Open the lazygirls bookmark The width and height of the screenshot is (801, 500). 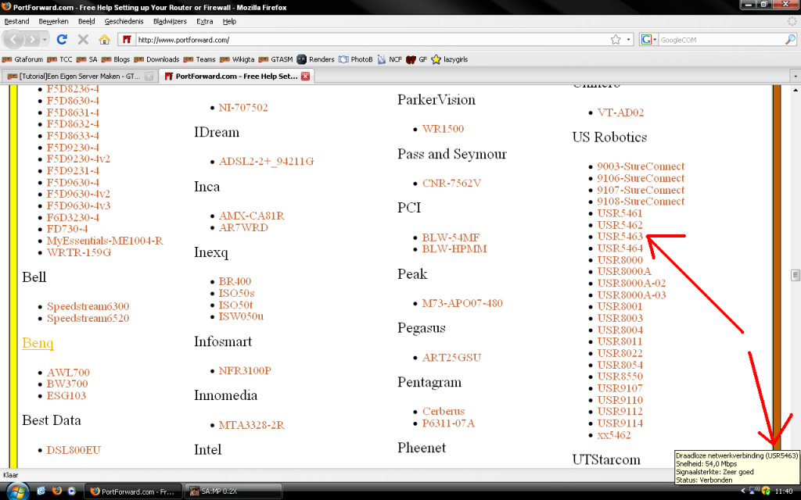tap(450, 59)
